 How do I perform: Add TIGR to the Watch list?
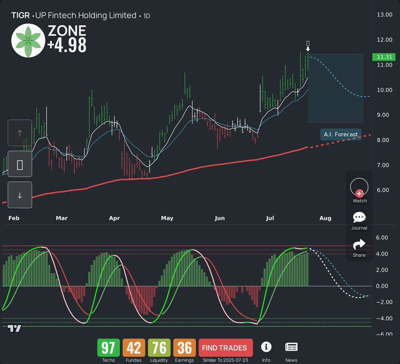359,190
